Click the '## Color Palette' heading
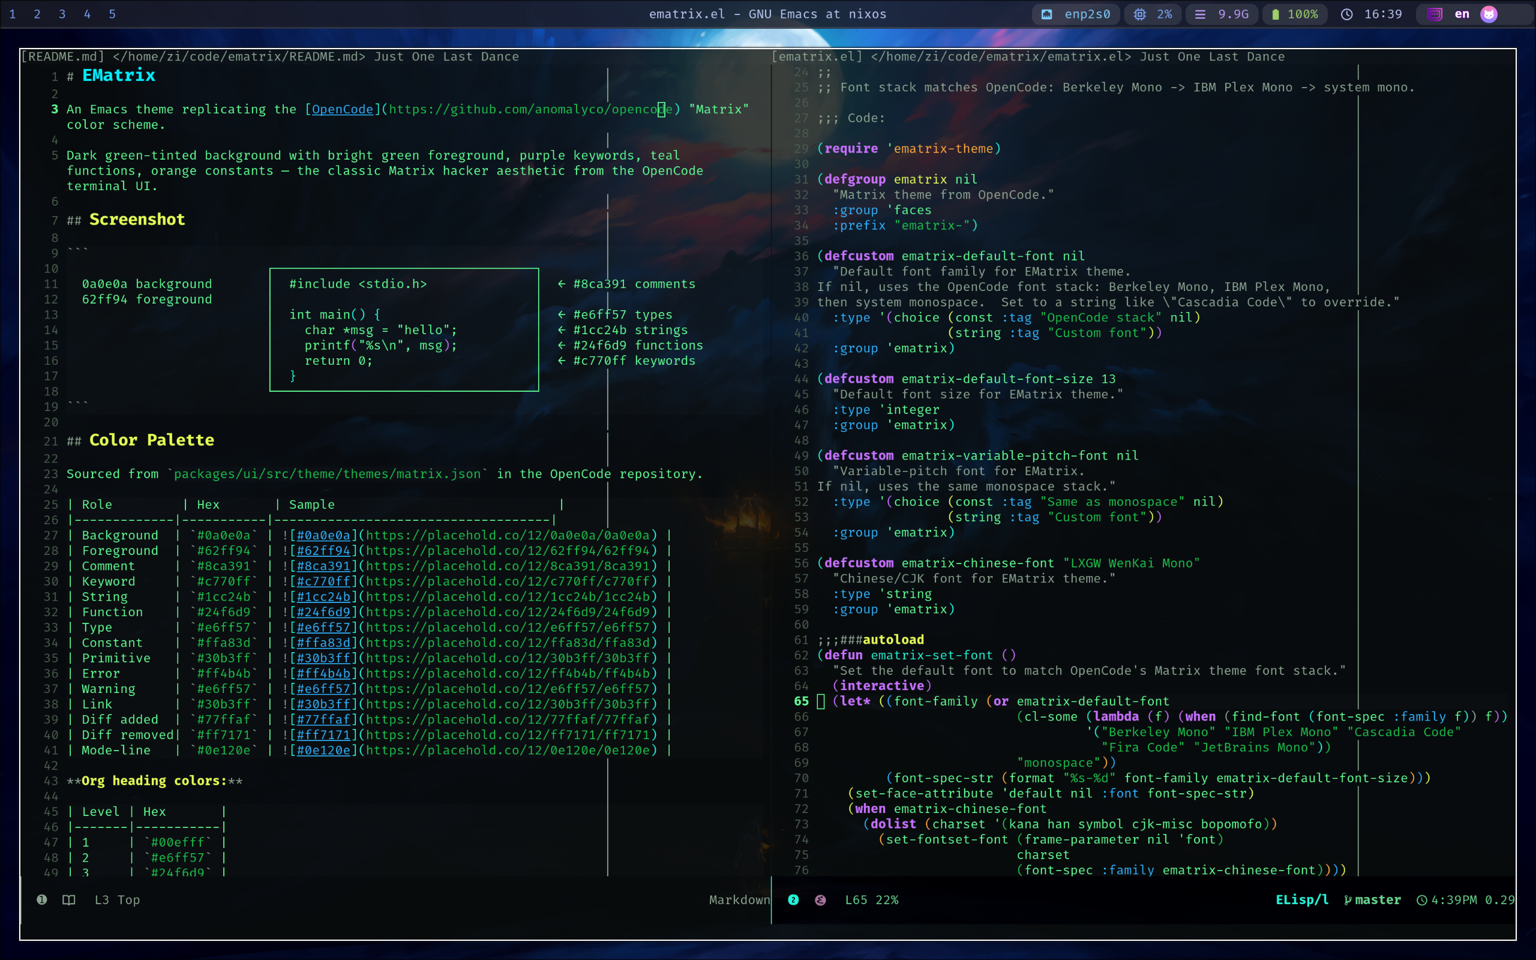Screen dimensions: 1536x960 (140, 440)
